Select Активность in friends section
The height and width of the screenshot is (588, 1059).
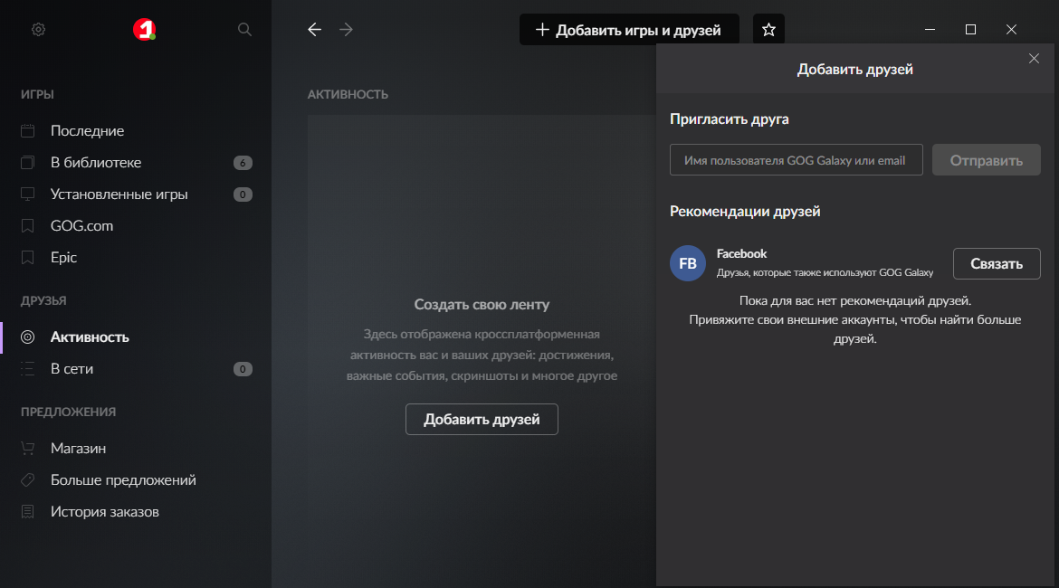(90, 337)
